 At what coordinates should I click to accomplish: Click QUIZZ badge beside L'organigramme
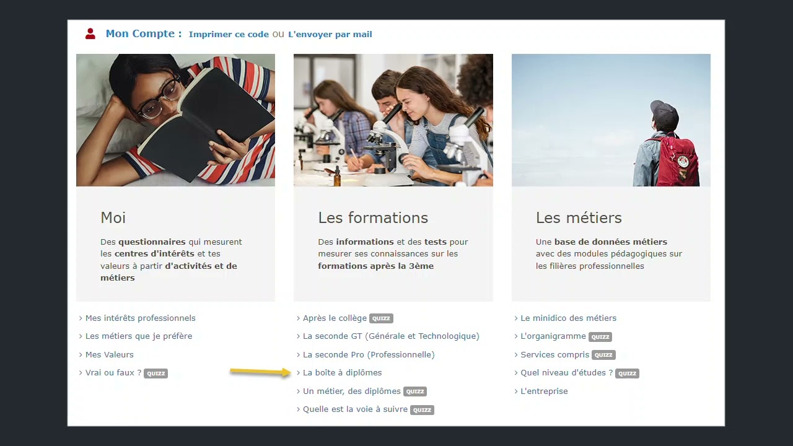(x=600, y=337)
